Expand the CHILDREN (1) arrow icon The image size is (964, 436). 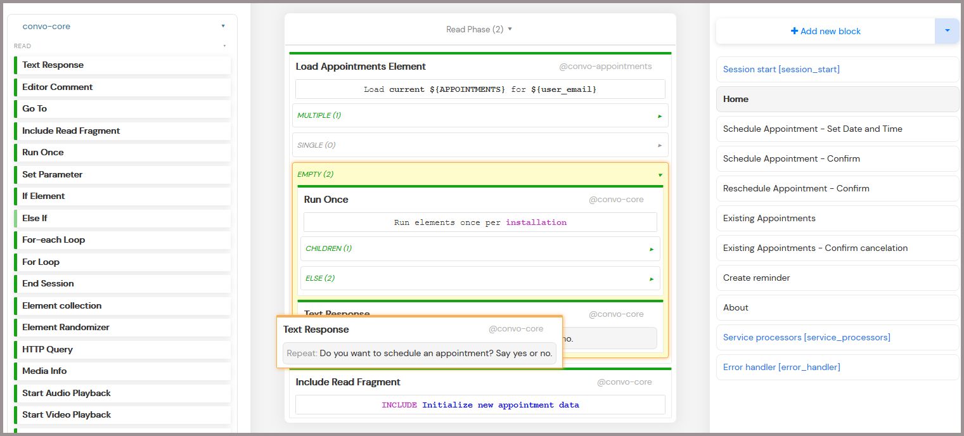(x=652, y=249)
